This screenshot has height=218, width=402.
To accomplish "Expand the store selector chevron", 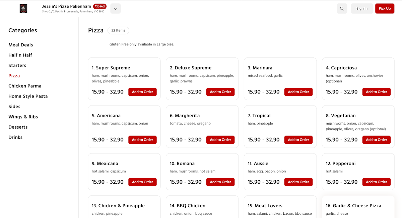I will [x=115, y=9].
